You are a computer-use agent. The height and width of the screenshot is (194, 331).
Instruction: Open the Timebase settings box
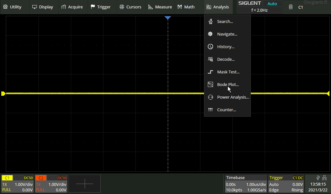click(246, 184)
